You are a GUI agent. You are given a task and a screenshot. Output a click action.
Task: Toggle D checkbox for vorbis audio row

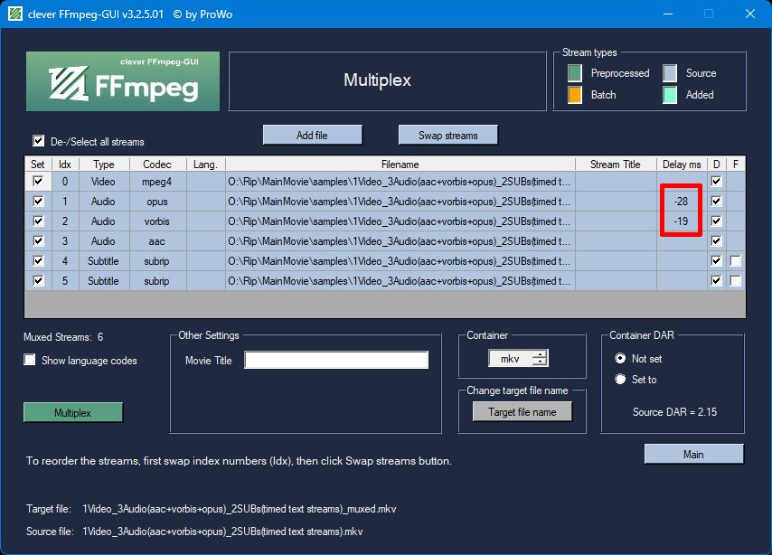716,221
